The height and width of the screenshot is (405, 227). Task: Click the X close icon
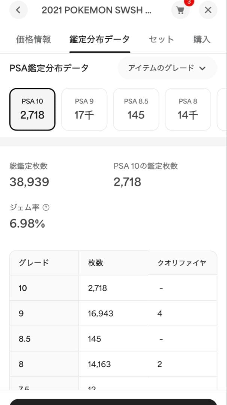click(x=208, y=10)
